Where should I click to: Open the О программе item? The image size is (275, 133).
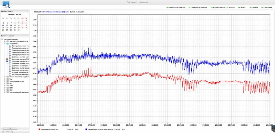[x=266, y=7]
